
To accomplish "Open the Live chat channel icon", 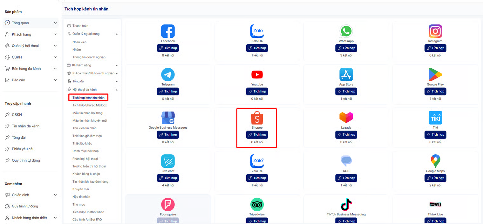I will (168, 161).
